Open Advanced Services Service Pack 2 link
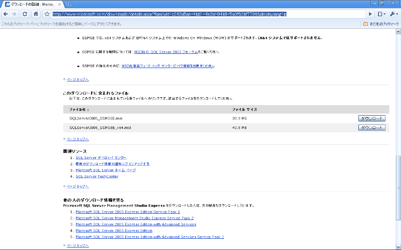Image resolution: width=401 pixels, height=250 pixels. click(150, 237)
